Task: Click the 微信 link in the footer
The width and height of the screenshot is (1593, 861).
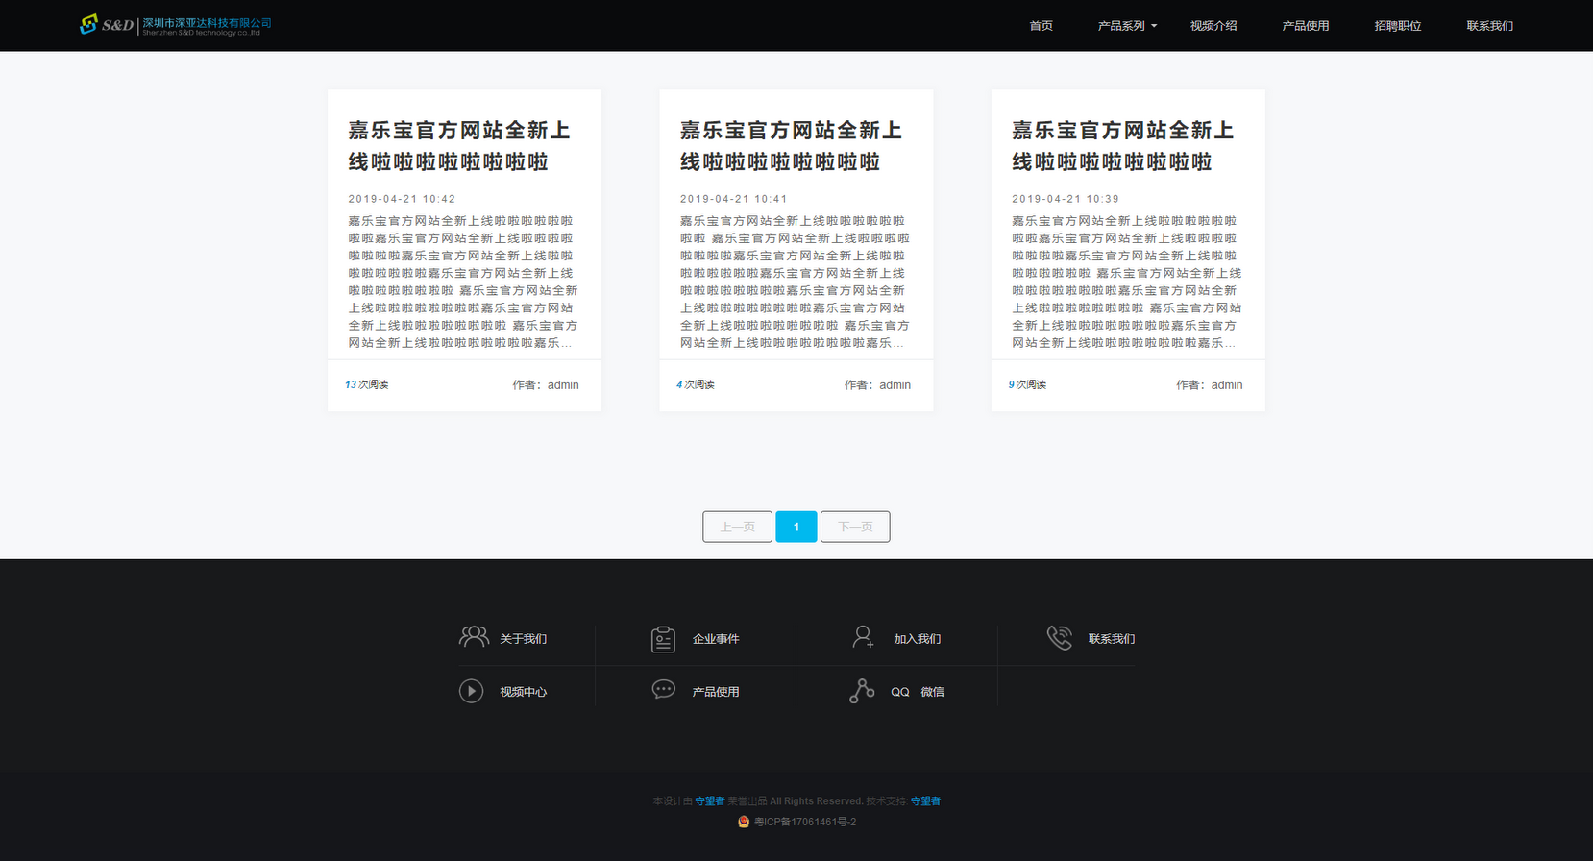Action: point(932,692)
